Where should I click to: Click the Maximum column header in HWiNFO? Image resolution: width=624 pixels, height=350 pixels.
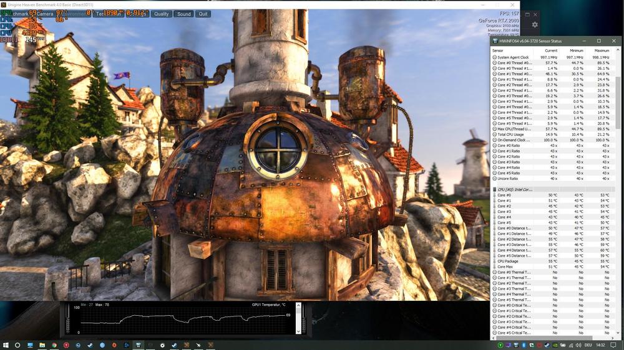[602, 50]
